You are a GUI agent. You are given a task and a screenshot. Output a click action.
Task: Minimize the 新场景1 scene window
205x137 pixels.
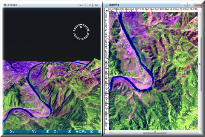82,5
